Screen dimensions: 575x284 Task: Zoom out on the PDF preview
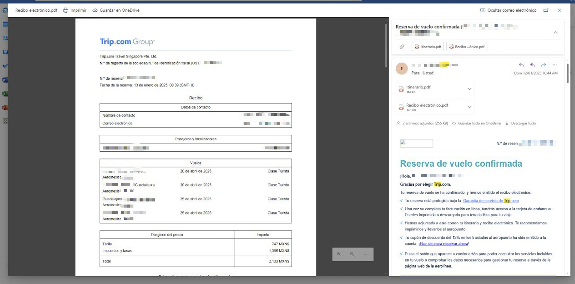(x=353, y=254)
